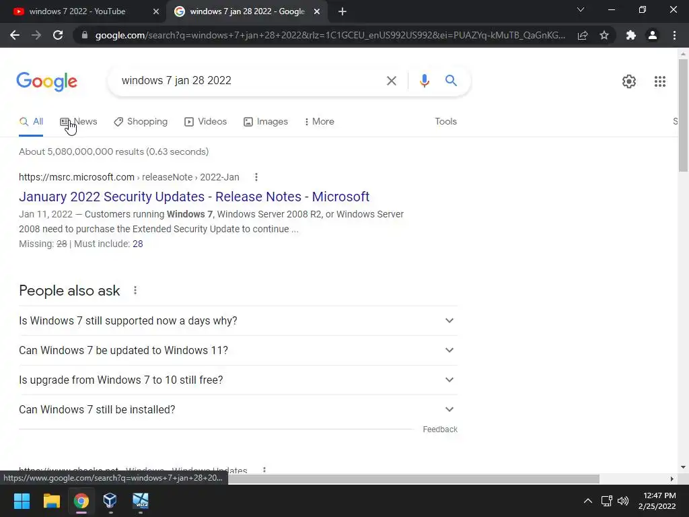Screen dimensions: 689x517
Task: Open January 2022 Security Updates result link
Action: click(x=194, y=197)
